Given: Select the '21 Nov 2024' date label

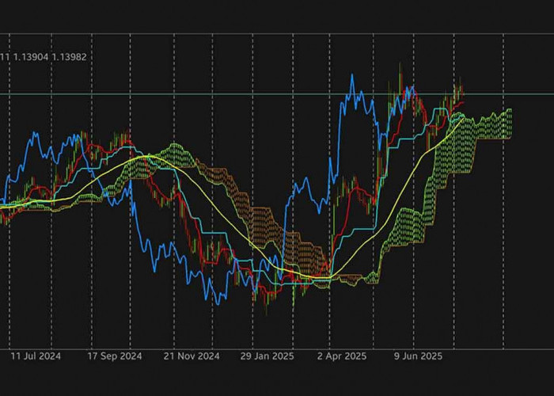Looking at the screenshot, I should coord(192,356).
